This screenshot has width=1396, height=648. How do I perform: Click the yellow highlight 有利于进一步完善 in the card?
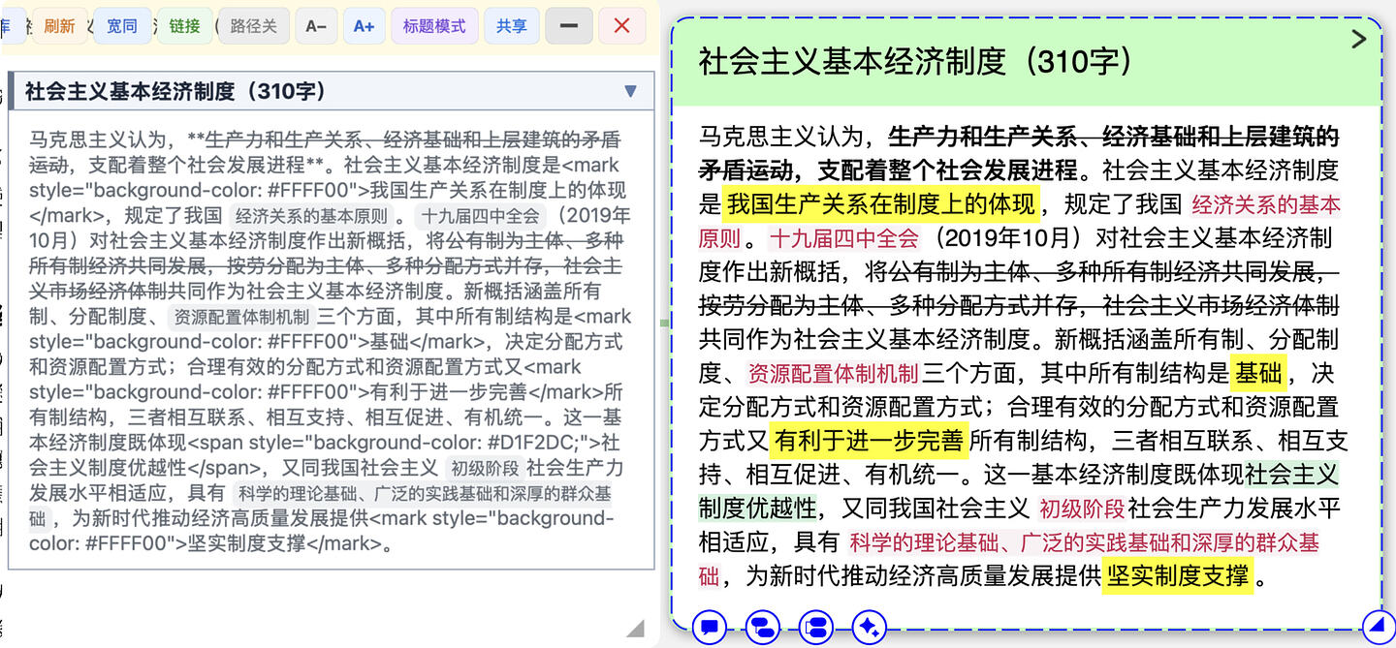pos(870,441)
